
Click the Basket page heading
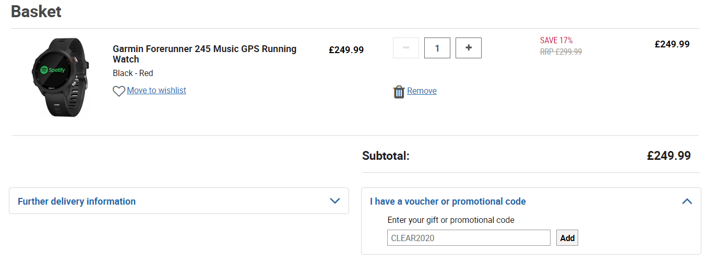(36, 11)
